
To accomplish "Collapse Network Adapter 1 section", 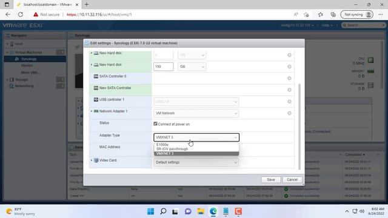I will (x=92, y=111).
